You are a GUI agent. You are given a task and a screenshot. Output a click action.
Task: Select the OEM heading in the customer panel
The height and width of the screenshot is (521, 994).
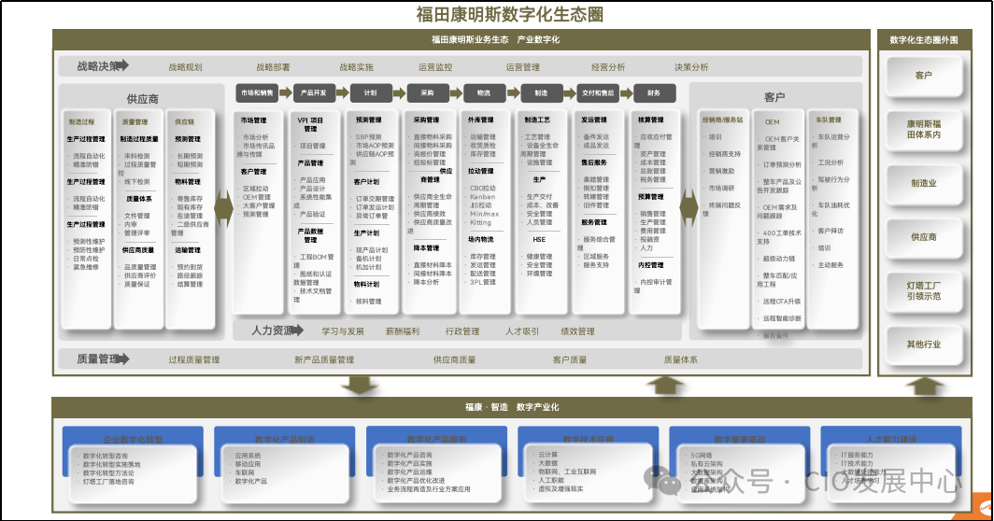772,121
